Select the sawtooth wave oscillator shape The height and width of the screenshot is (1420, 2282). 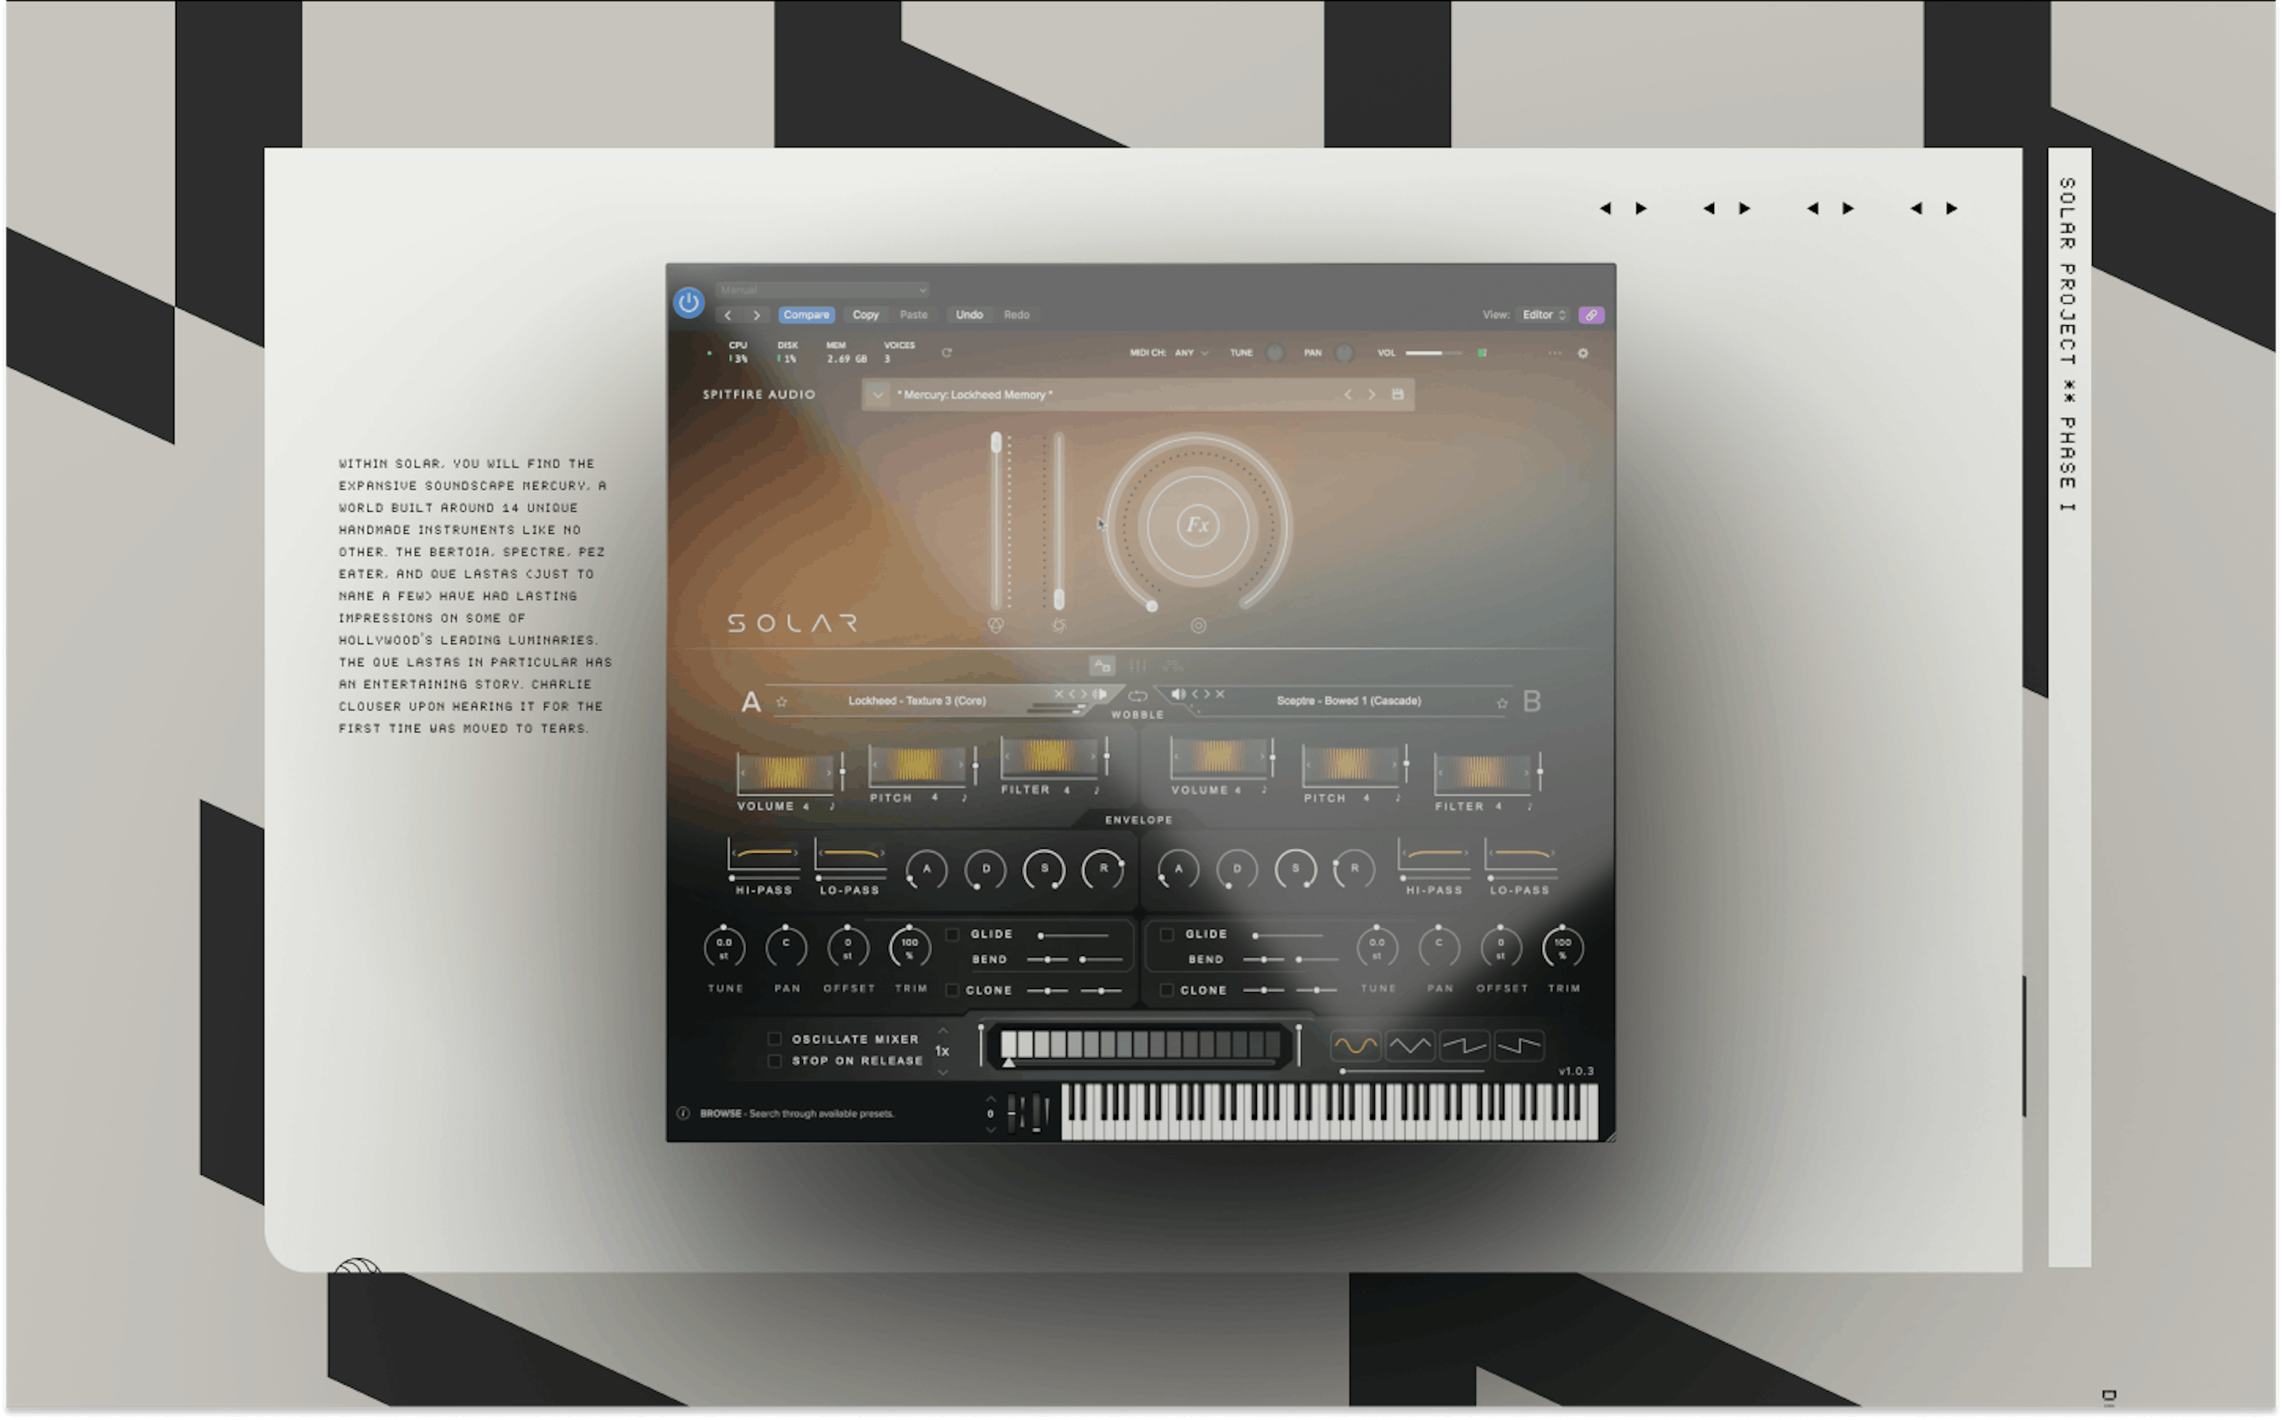pyautogui.click(x=1465, y=1045)
